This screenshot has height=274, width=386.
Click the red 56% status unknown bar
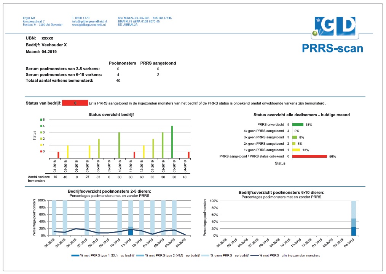(310, 156)
